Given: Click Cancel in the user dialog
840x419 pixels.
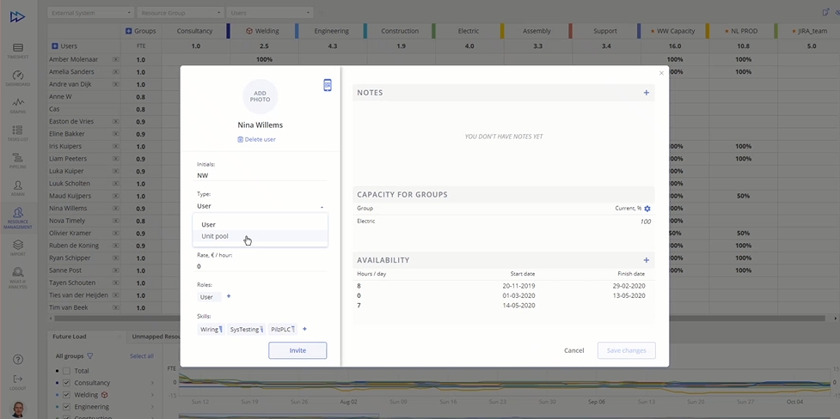Looking at the screenshot, I should [x=573, y=350].
